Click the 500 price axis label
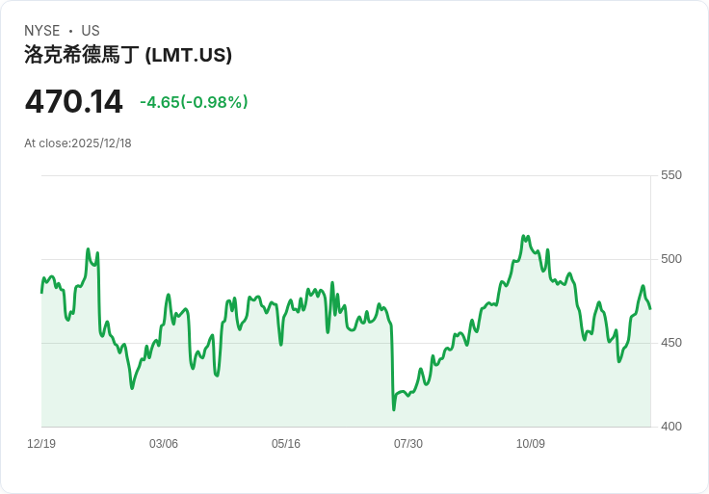Viewport: 709px width, 494px height. pos(671,259)
